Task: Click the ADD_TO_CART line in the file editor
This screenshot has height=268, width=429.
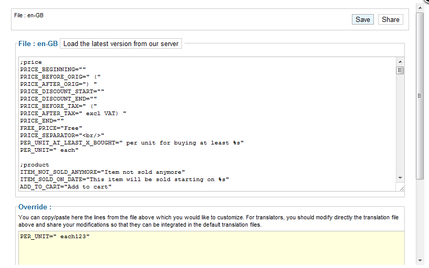Action: pos(66,187)
